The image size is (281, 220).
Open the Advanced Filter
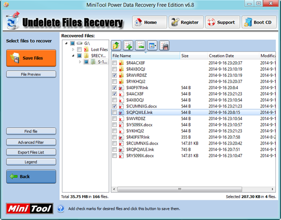(x=31, y=143)
